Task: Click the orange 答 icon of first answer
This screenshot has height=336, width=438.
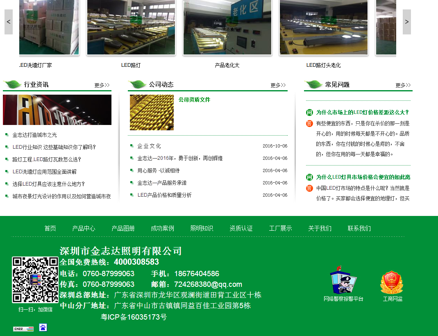Action: point(309,123)
